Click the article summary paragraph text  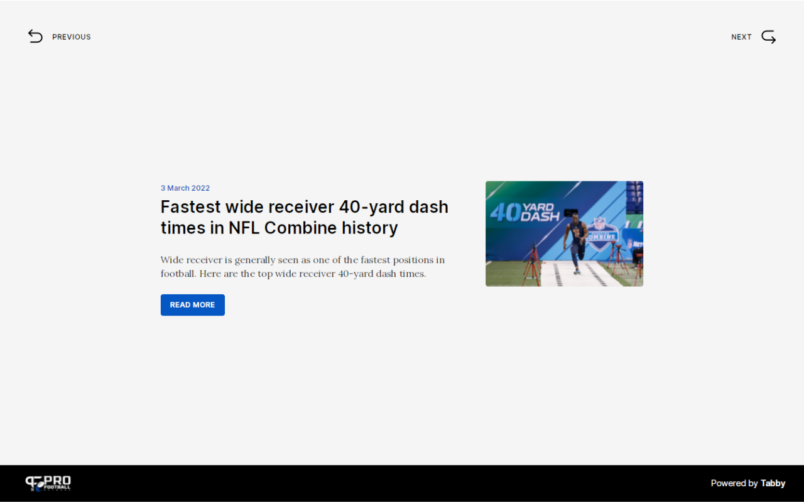(x=303, y=266)
